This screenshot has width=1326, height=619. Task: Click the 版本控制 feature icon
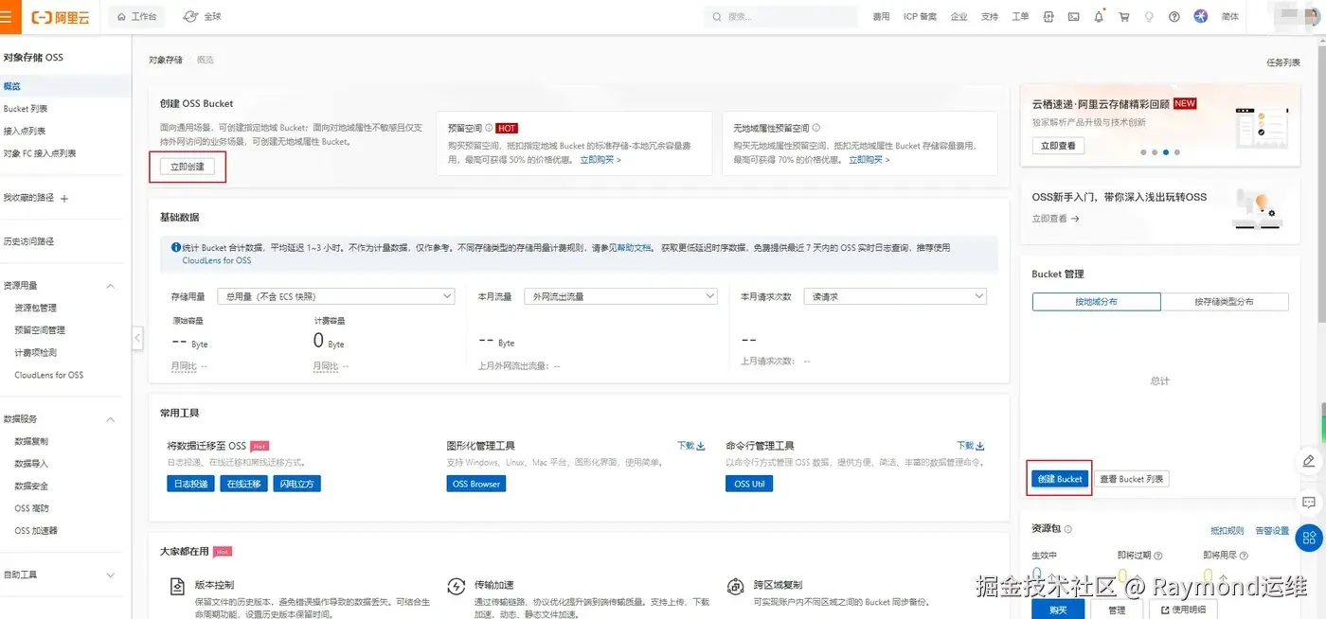pos(177,586)
